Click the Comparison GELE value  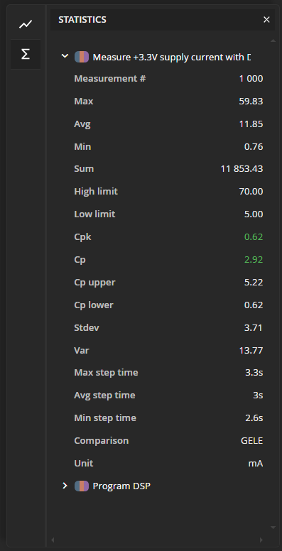251,441
